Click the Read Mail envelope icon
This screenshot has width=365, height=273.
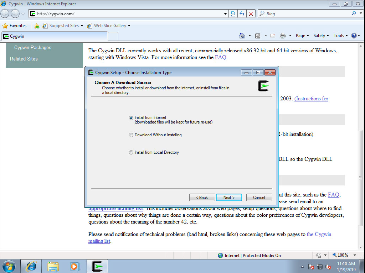(273, 36)
